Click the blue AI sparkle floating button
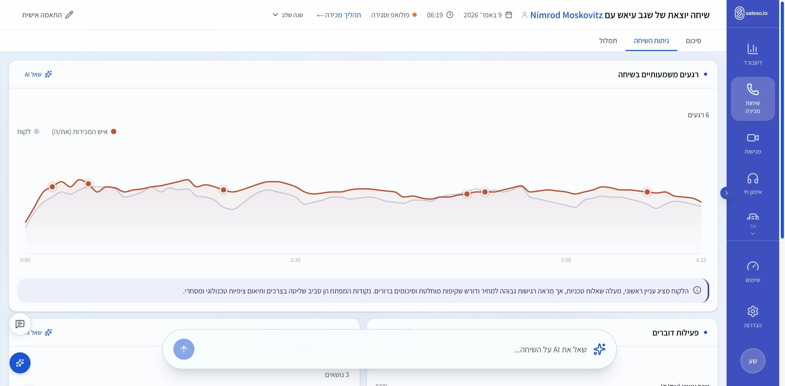Image resolution: width=785 pixels, height=386 pixels. pos(20,363)
